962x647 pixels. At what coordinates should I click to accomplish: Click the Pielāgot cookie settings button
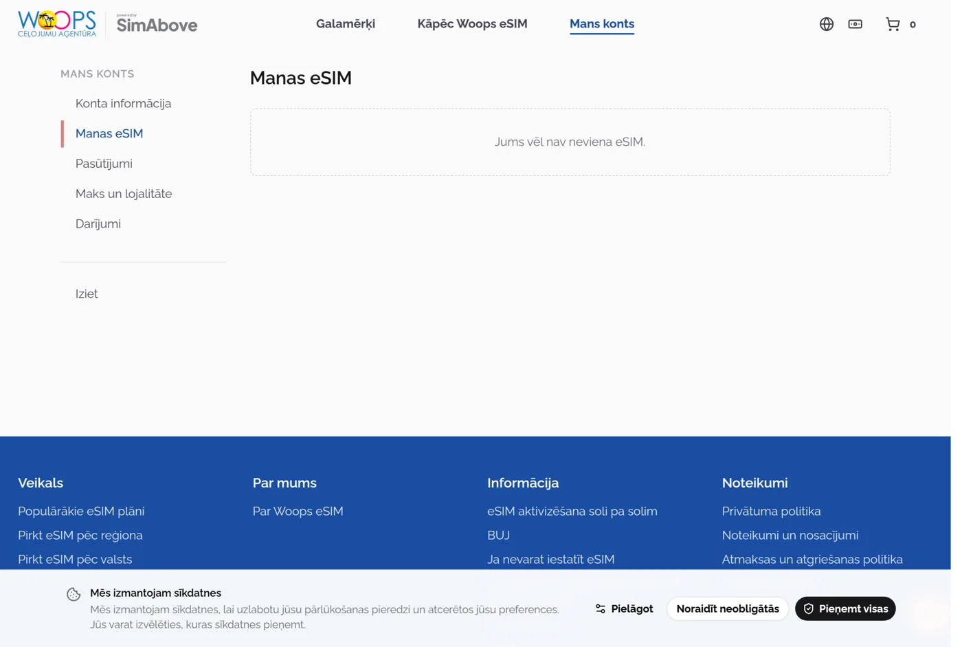pos(624,608)
